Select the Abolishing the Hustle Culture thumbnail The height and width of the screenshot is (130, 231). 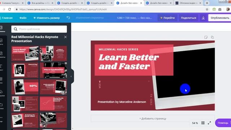coord(25,120)
